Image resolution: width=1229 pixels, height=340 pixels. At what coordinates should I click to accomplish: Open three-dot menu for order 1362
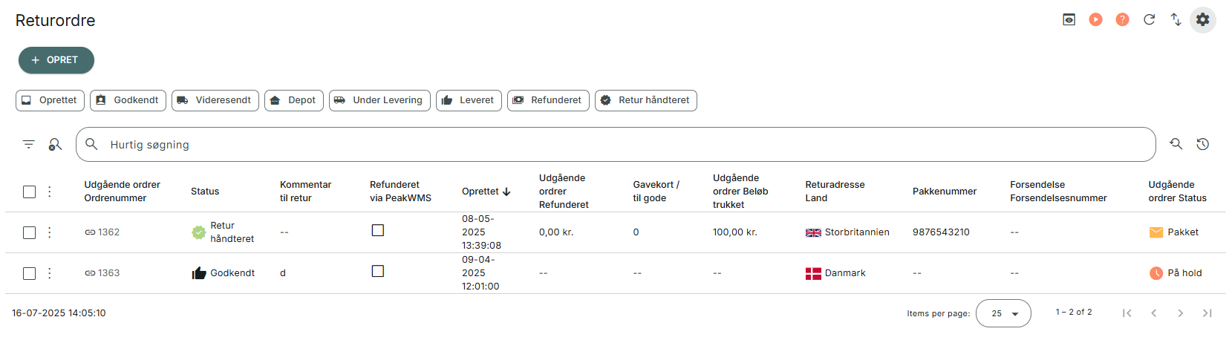click(50, 232)
